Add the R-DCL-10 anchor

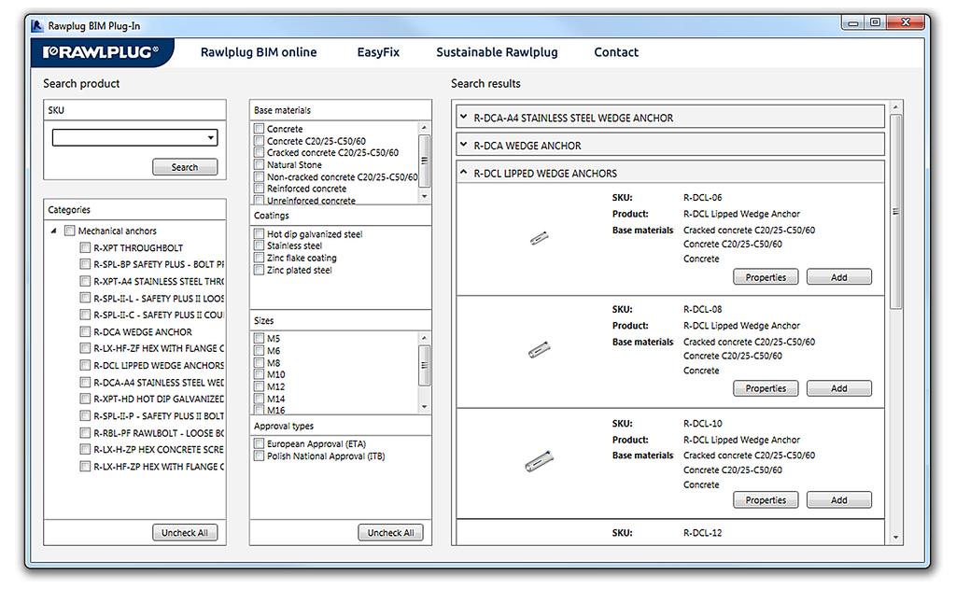pyautogui.click(x=839, y=500)
